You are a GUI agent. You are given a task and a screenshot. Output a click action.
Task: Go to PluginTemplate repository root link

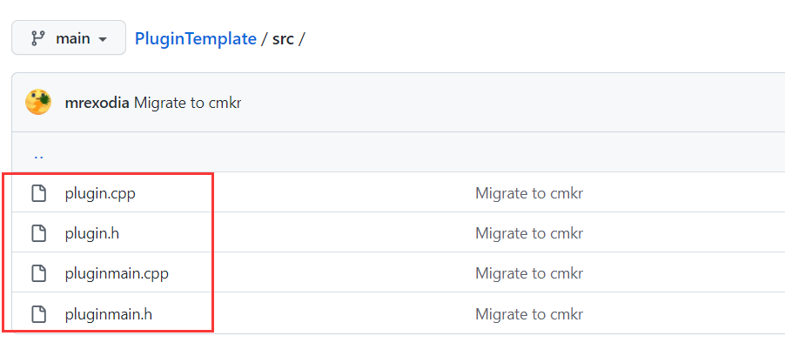point(196,38)
